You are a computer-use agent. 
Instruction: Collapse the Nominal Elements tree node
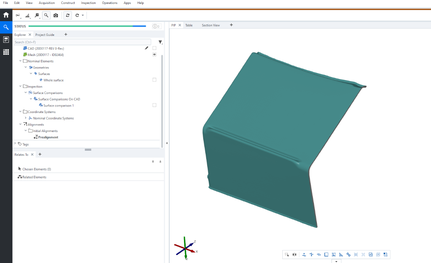coord(20,61)
